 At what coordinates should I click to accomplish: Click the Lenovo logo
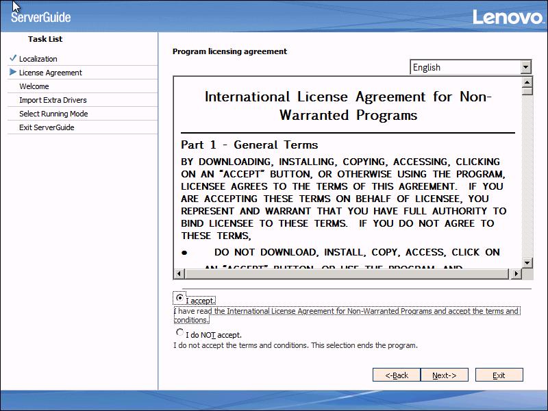click(x=507, y=16)
